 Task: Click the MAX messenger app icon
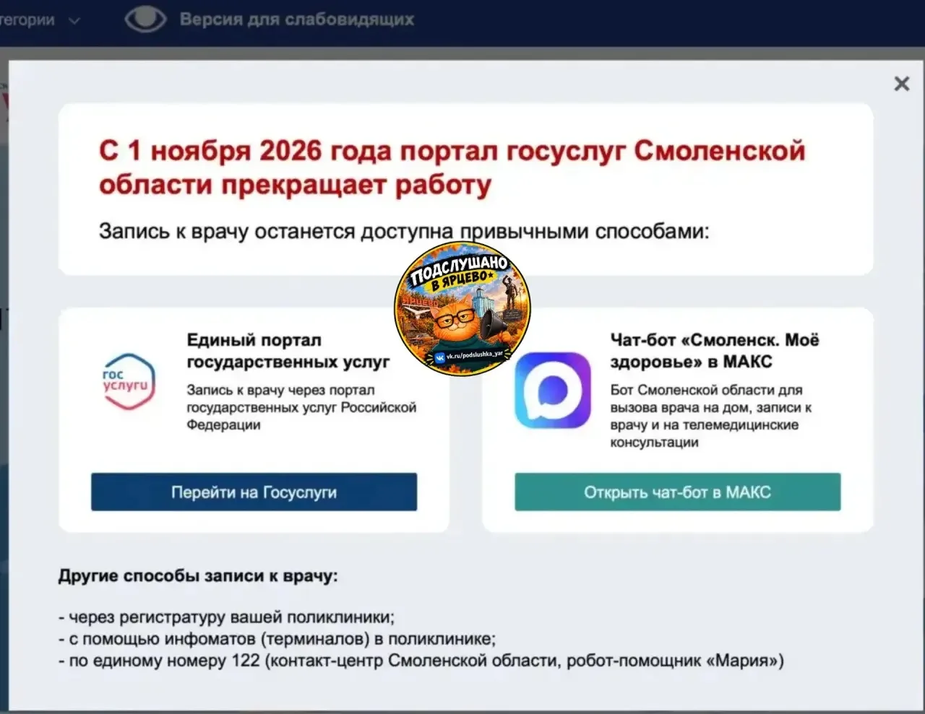point(552,390)
